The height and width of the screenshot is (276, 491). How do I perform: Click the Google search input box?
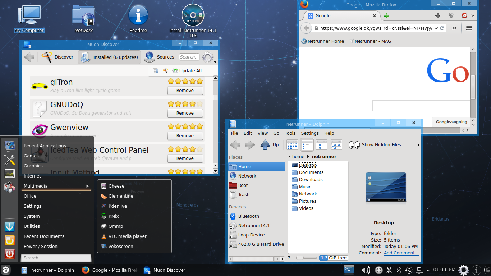[x=421, y=106]
